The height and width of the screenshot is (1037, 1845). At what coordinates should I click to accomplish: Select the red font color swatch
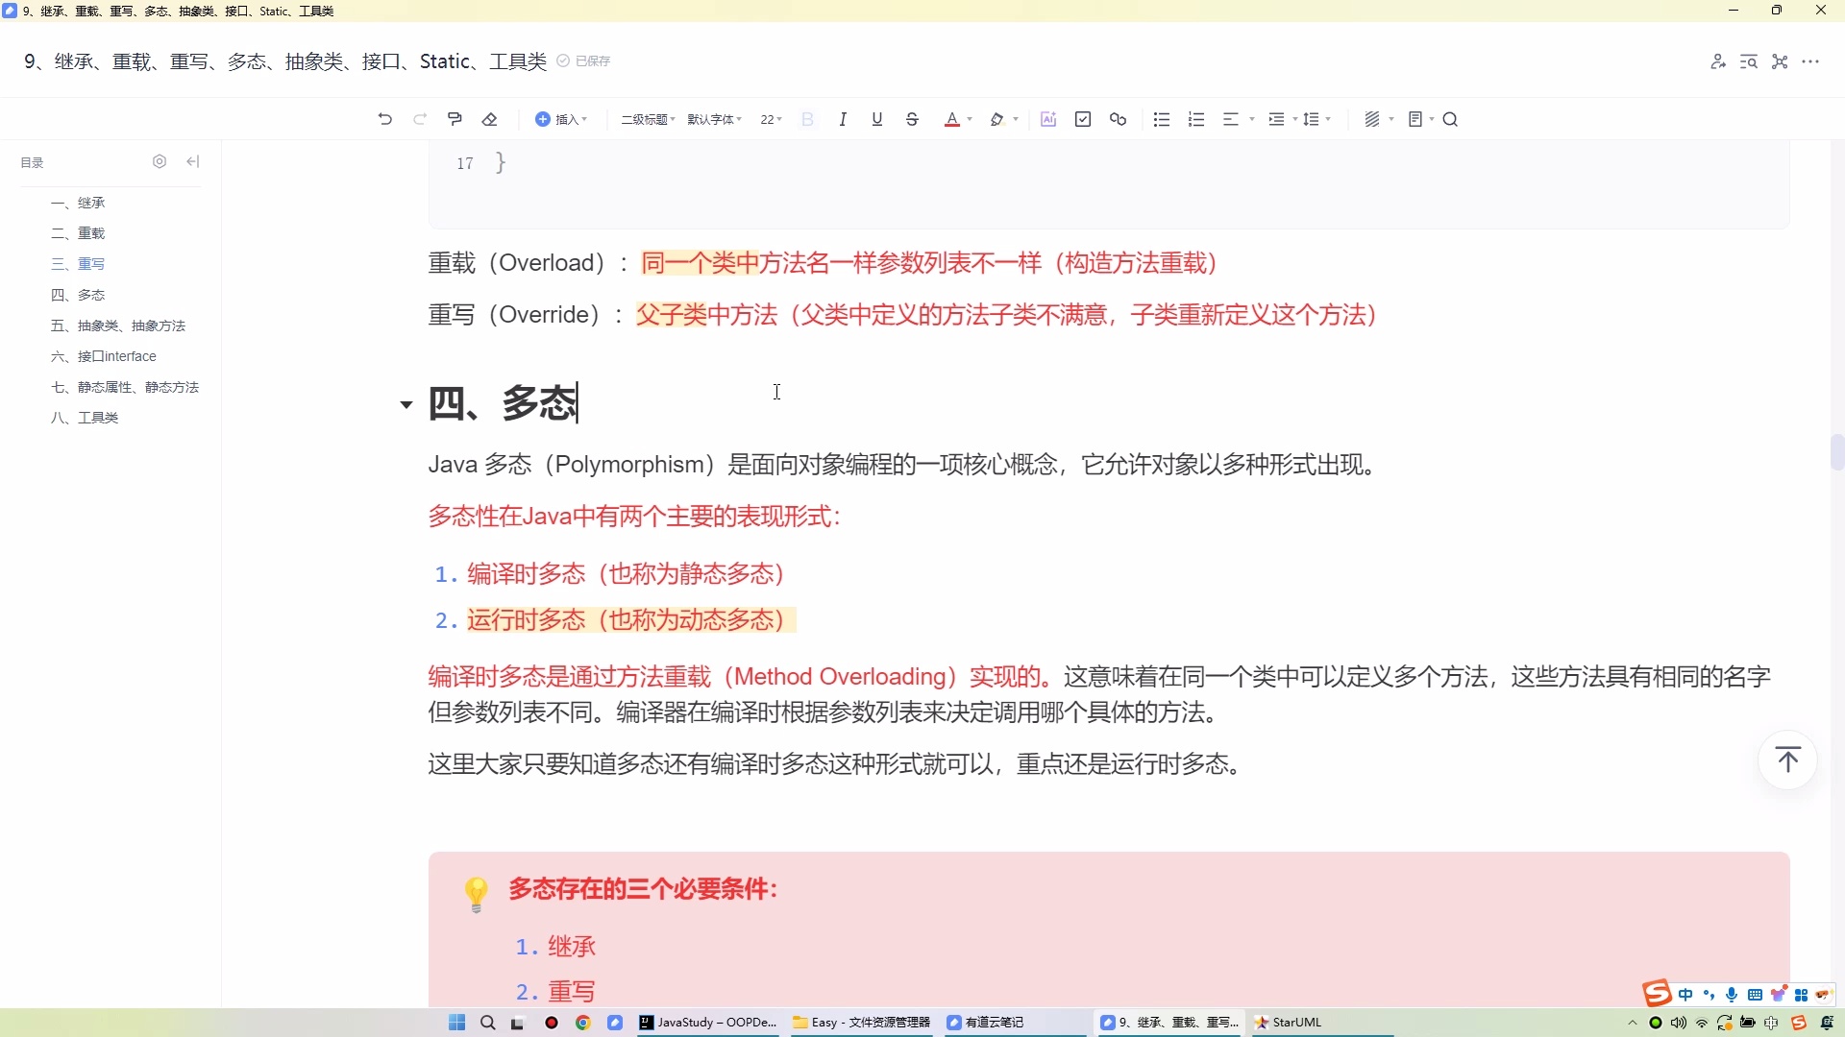952,118
